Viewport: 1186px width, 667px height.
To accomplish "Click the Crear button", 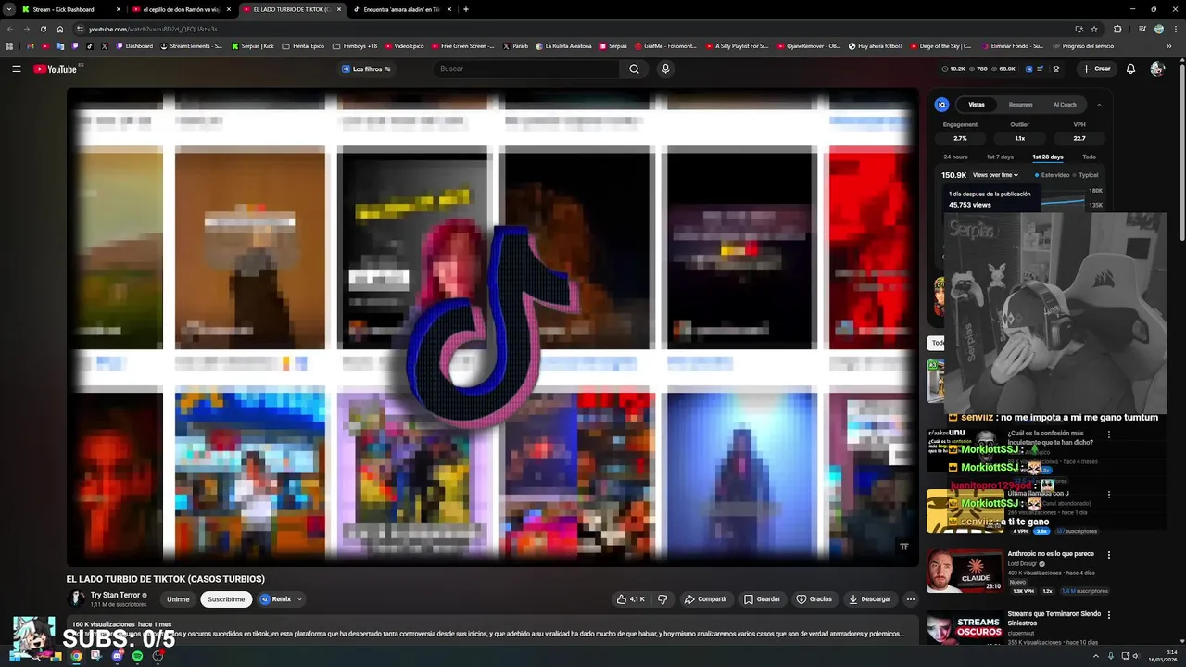I will point(1095,69).
